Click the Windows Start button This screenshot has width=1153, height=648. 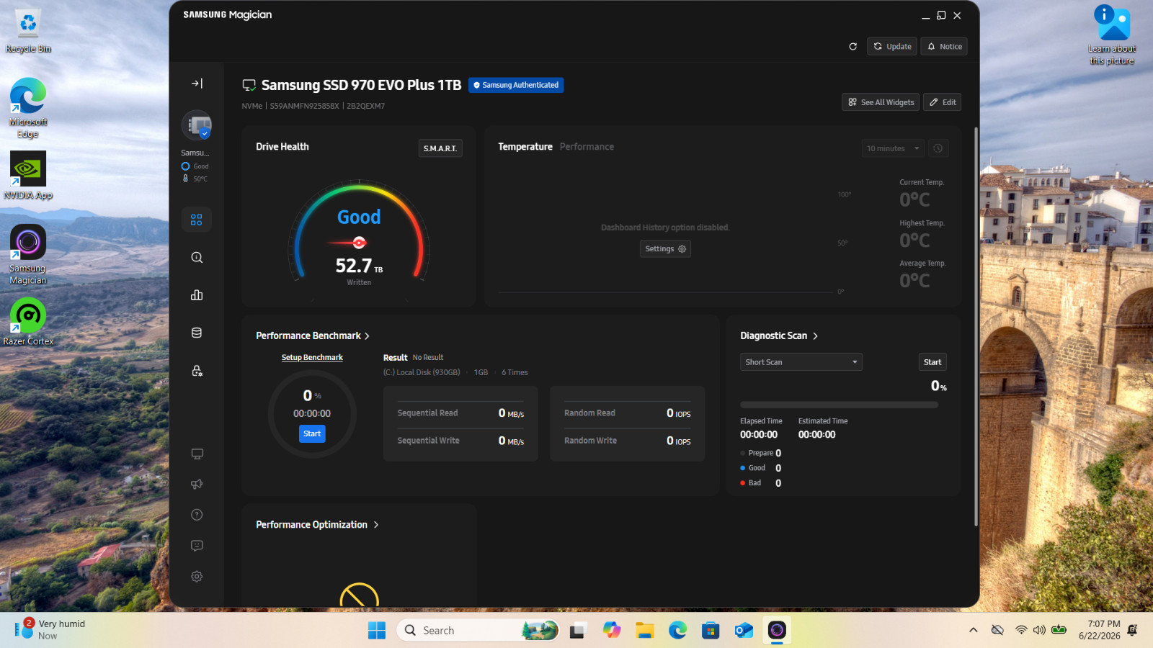coord(377,631)
